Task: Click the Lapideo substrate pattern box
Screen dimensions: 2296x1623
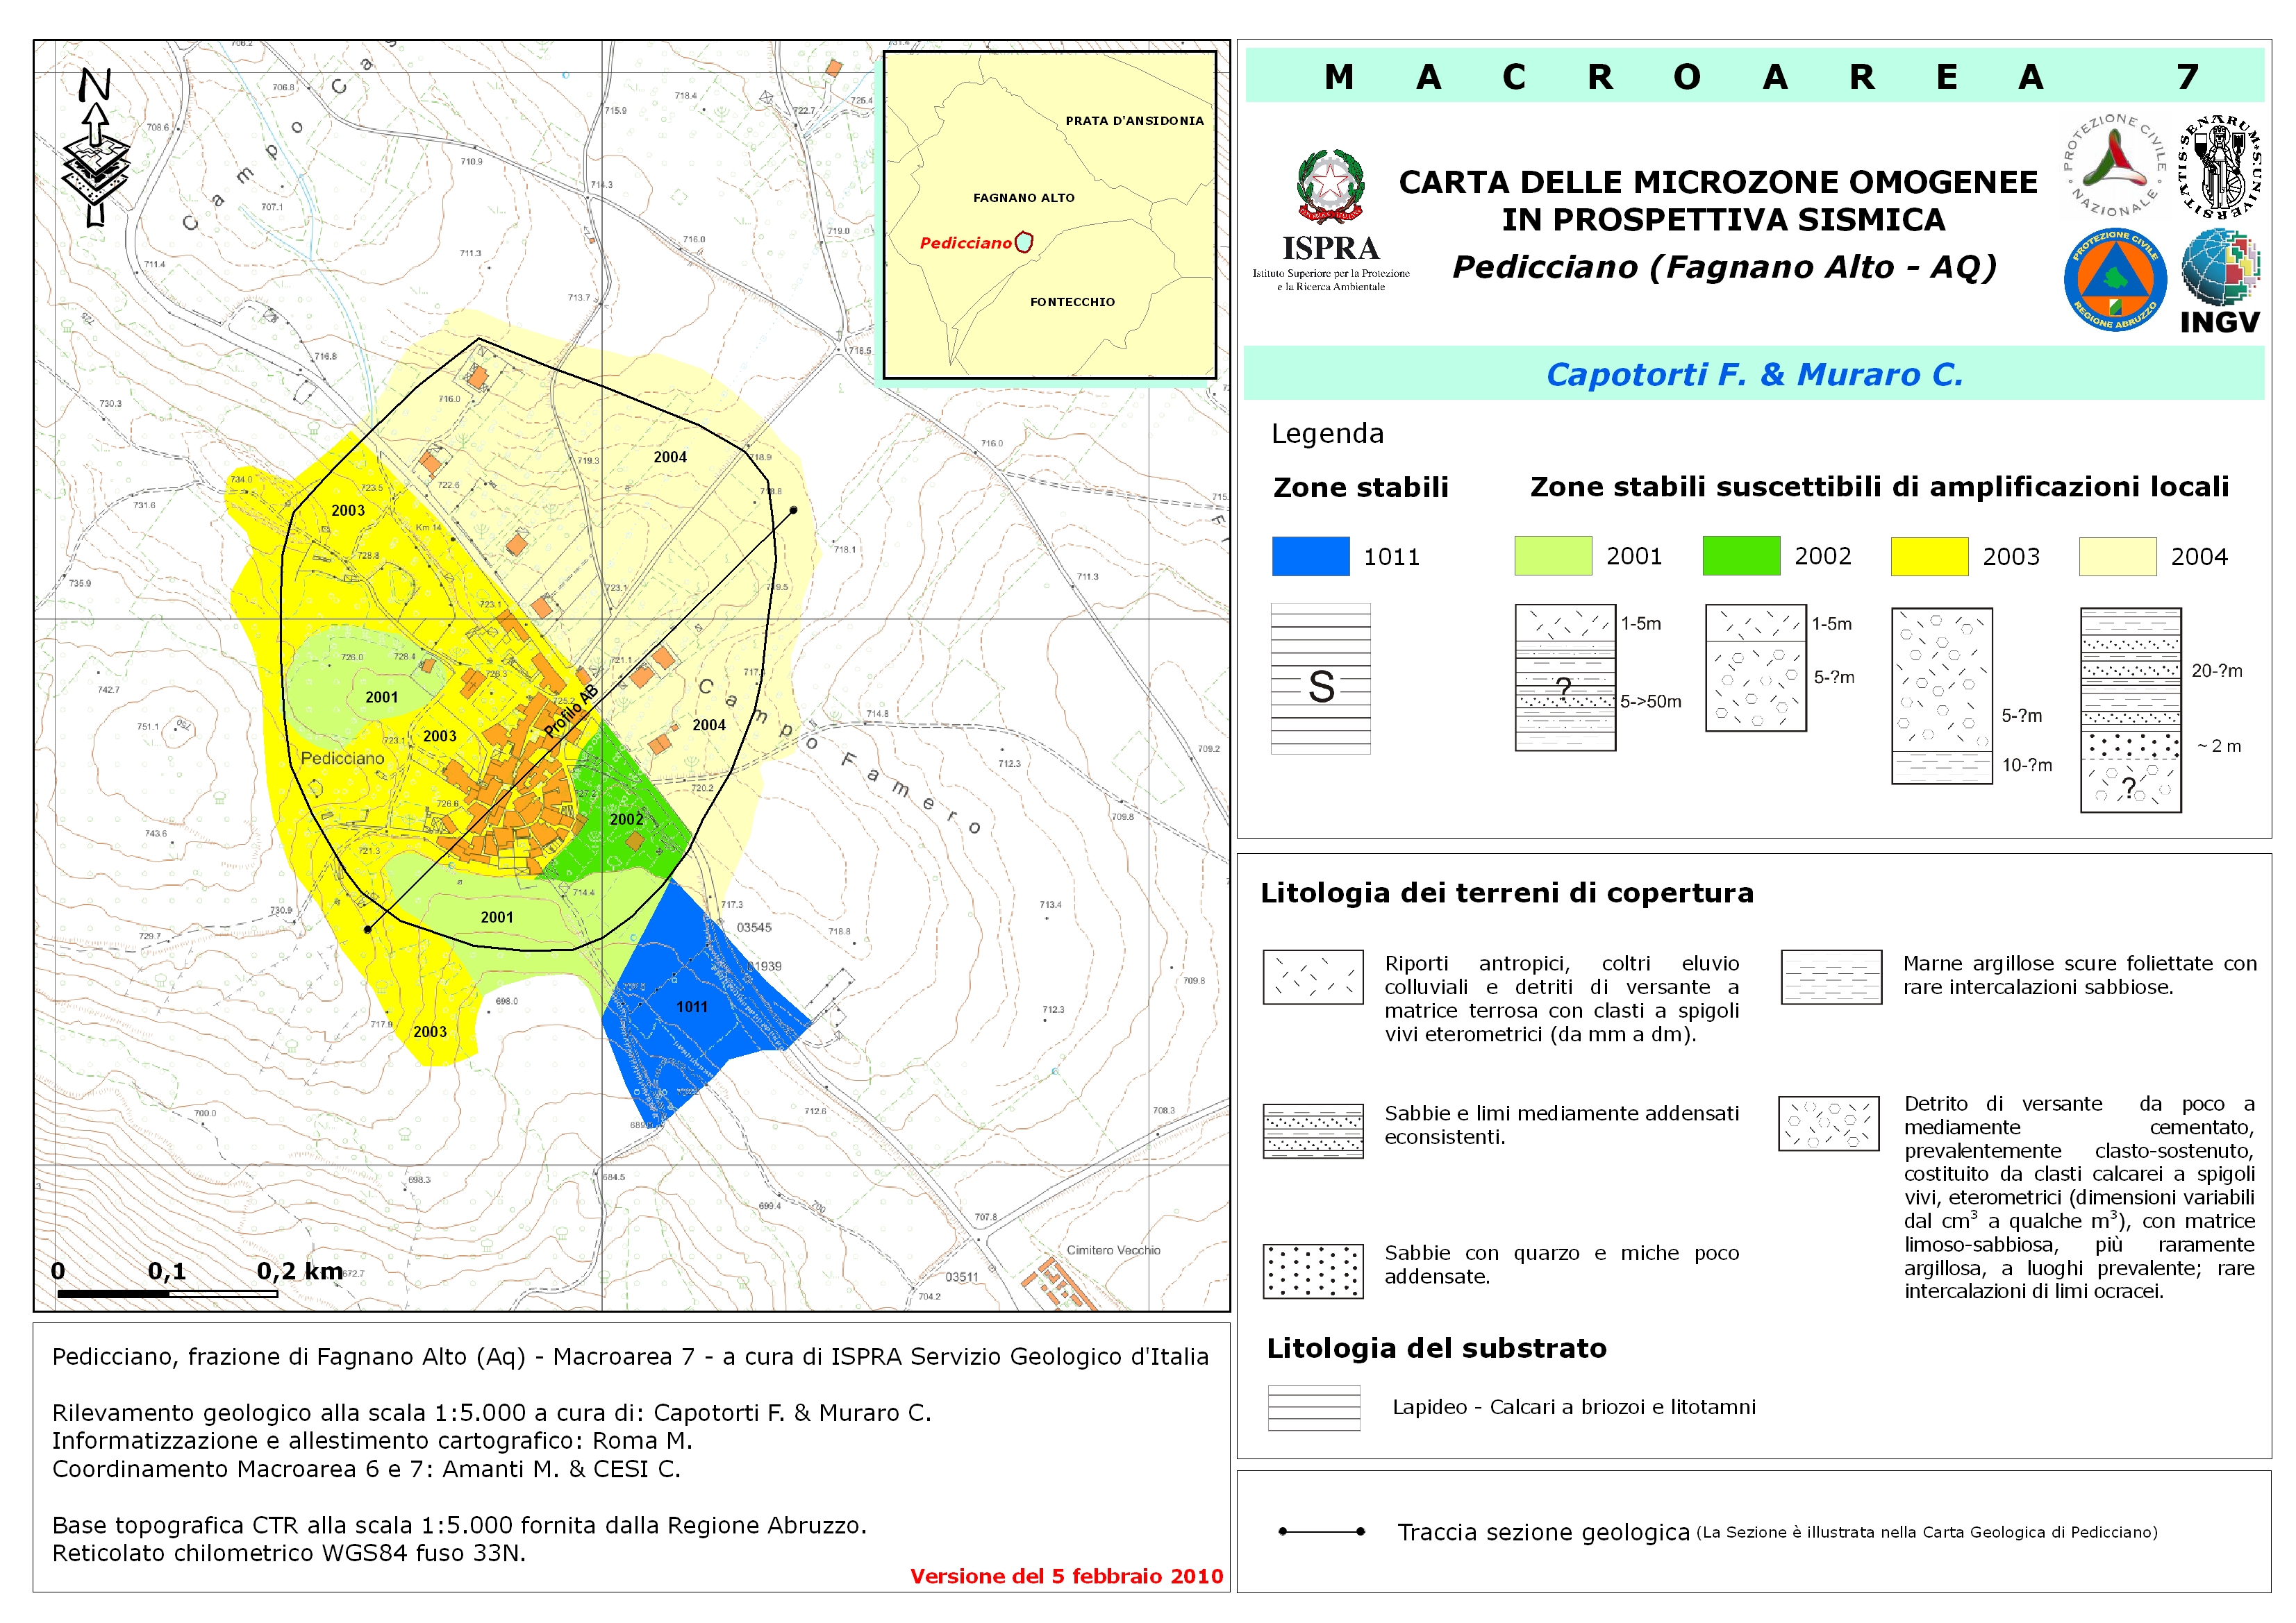Action: pos(1313,1407)
